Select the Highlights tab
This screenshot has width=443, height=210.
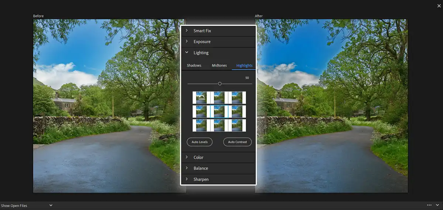tap(244, 66)
